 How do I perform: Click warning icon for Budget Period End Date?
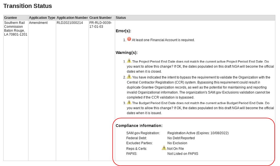129,103
